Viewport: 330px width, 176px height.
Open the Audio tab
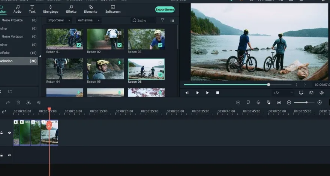point(18,9)
